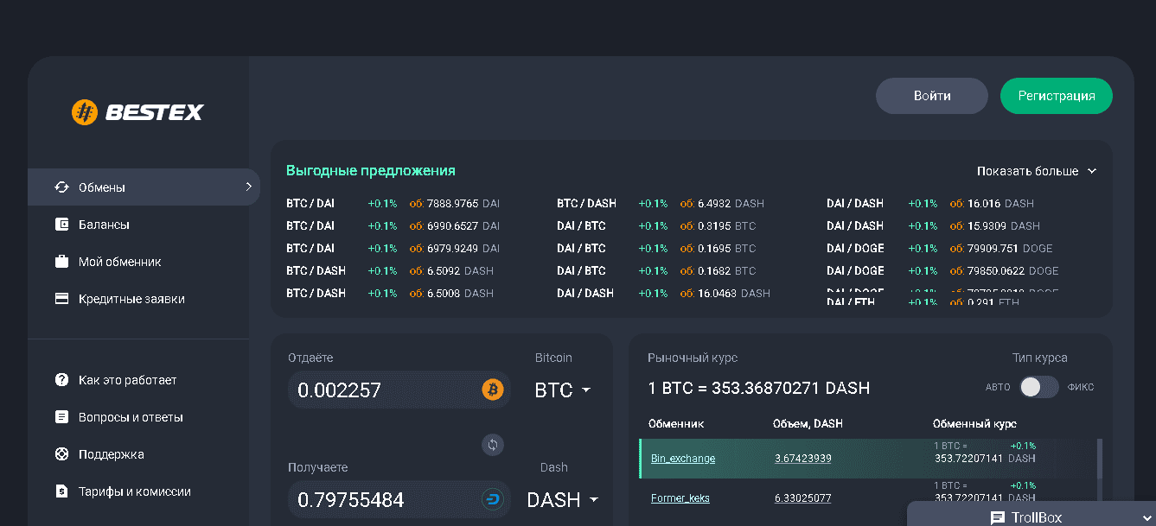This screenshot has height=526, width=1156.
Task: Open the Bin_exchange exchanger link
Action: pos(683,459)
